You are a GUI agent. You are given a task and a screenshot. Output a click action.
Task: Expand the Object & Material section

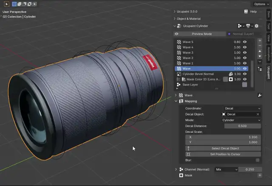coord(175,19)
